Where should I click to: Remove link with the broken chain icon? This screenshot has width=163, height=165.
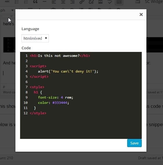91,2
